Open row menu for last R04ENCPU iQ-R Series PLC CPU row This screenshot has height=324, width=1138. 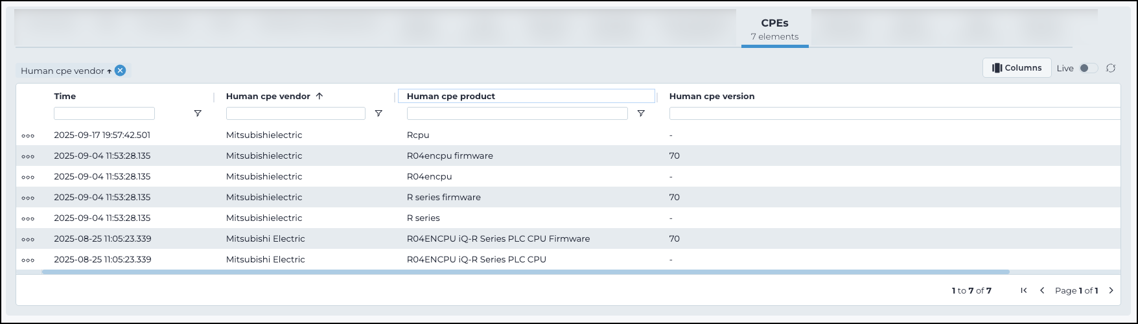28,260
